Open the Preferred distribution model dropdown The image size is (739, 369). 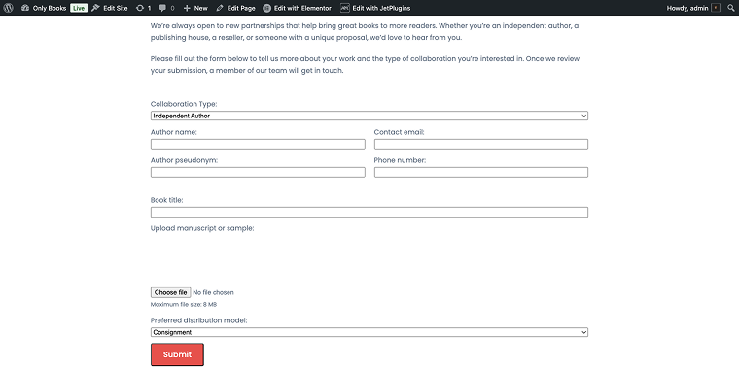pos(369,332)
